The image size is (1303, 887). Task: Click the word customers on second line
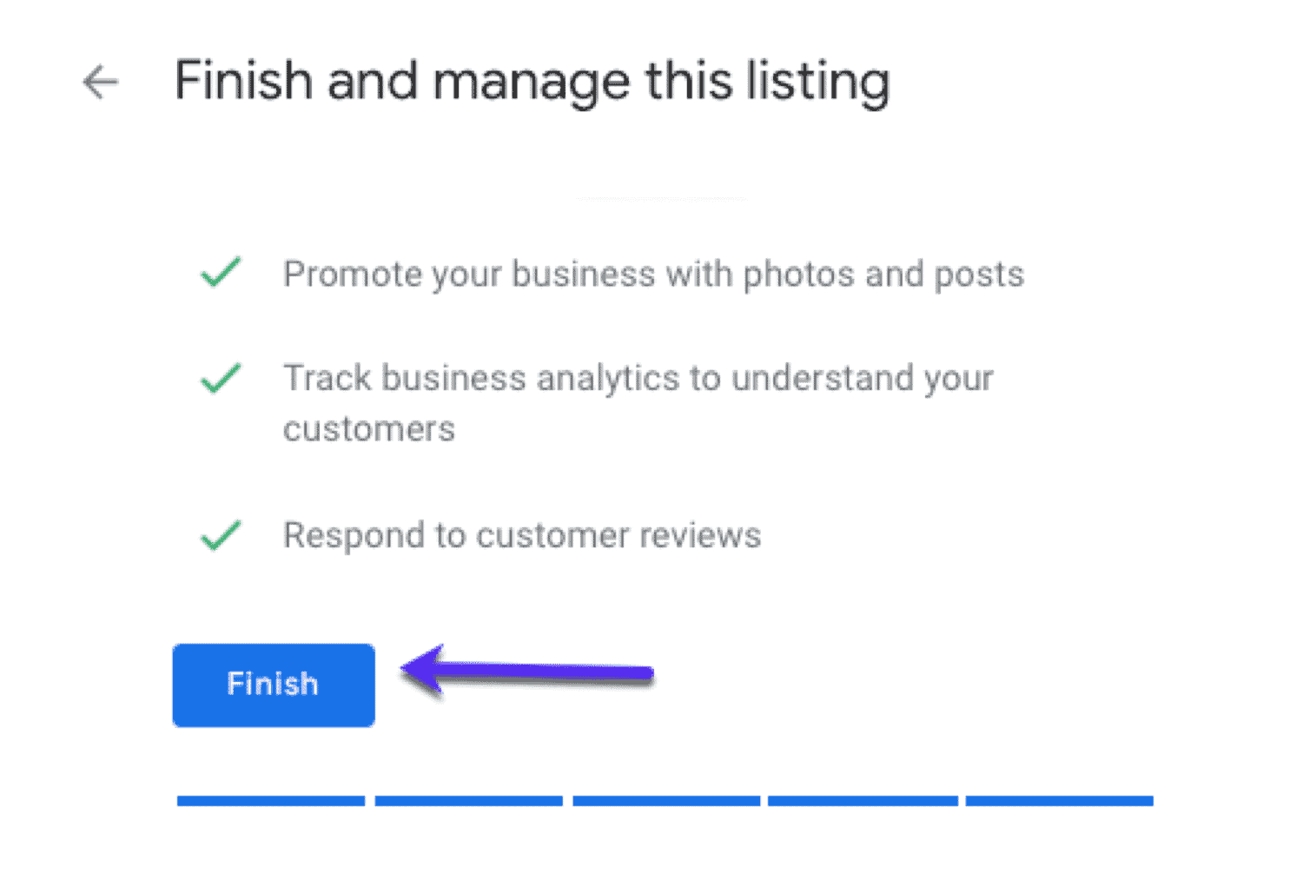click(369, 429)
